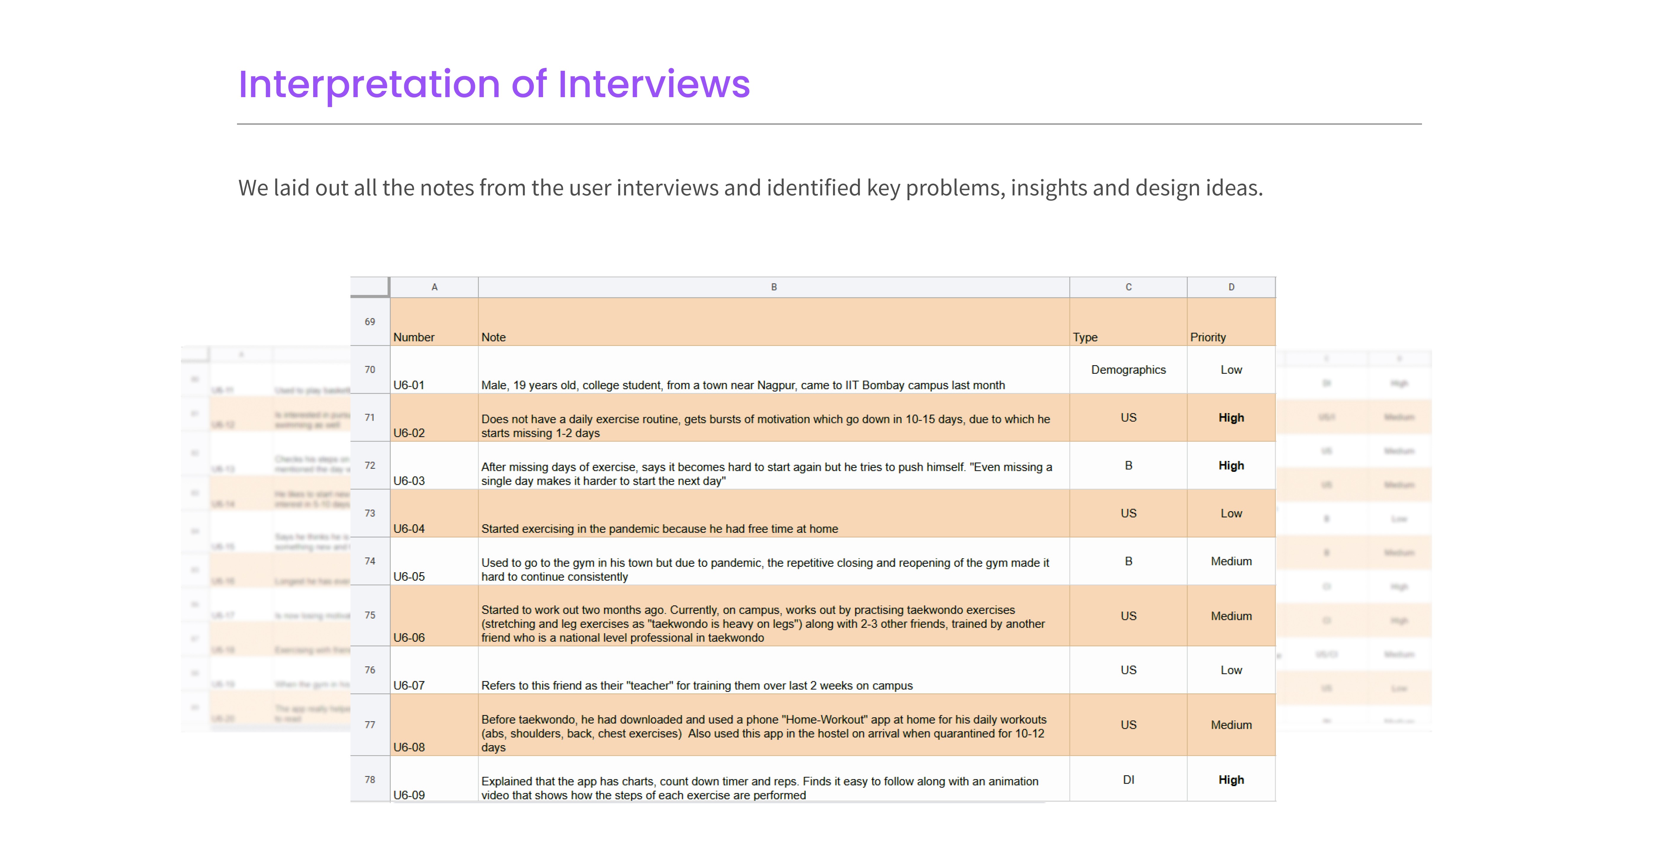Click note 'Male, 19 years old, college student'
The image size is (1659, 866).
[x=774, y=370]
